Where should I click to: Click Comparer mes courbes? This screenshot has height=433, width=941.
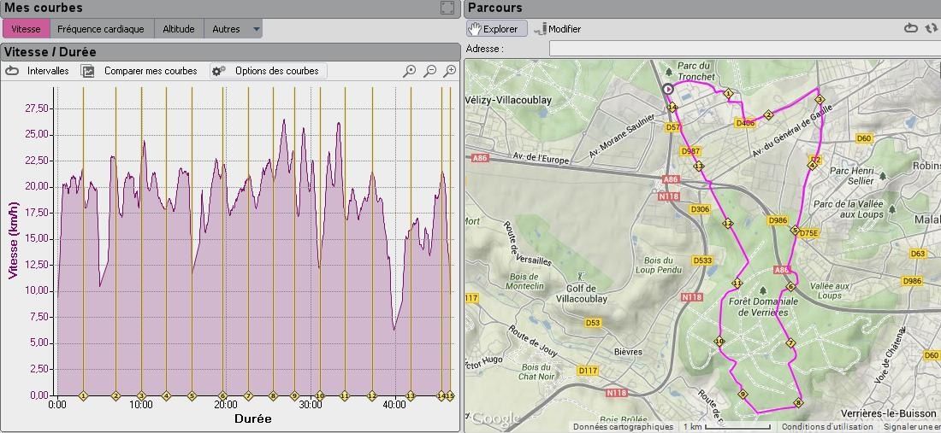pyautogui.click(x=149, y=71)
